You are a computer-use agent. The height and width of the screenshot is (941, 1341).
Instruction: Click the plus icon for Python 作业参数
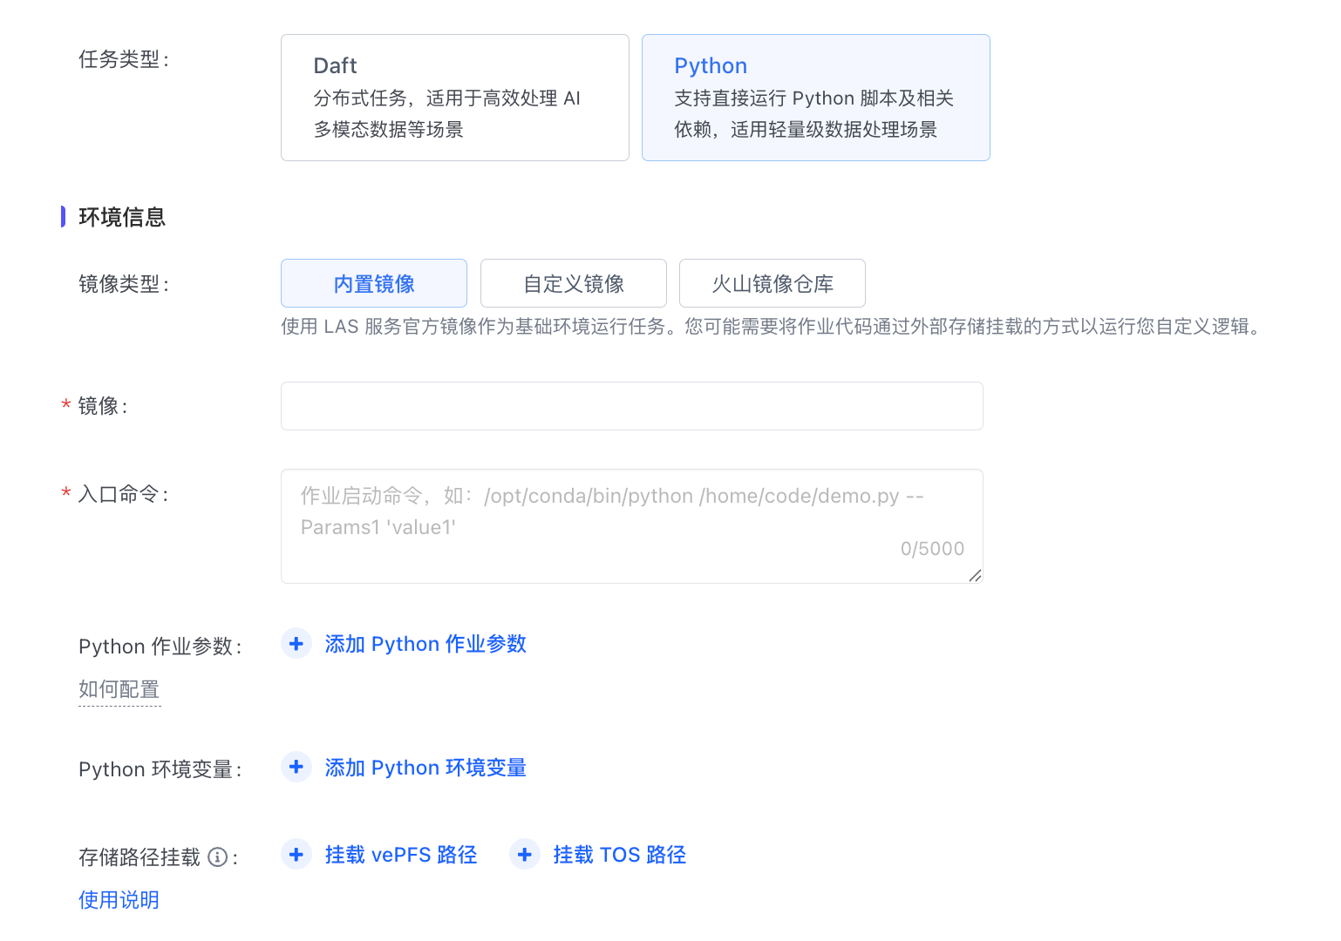point(296,644)
